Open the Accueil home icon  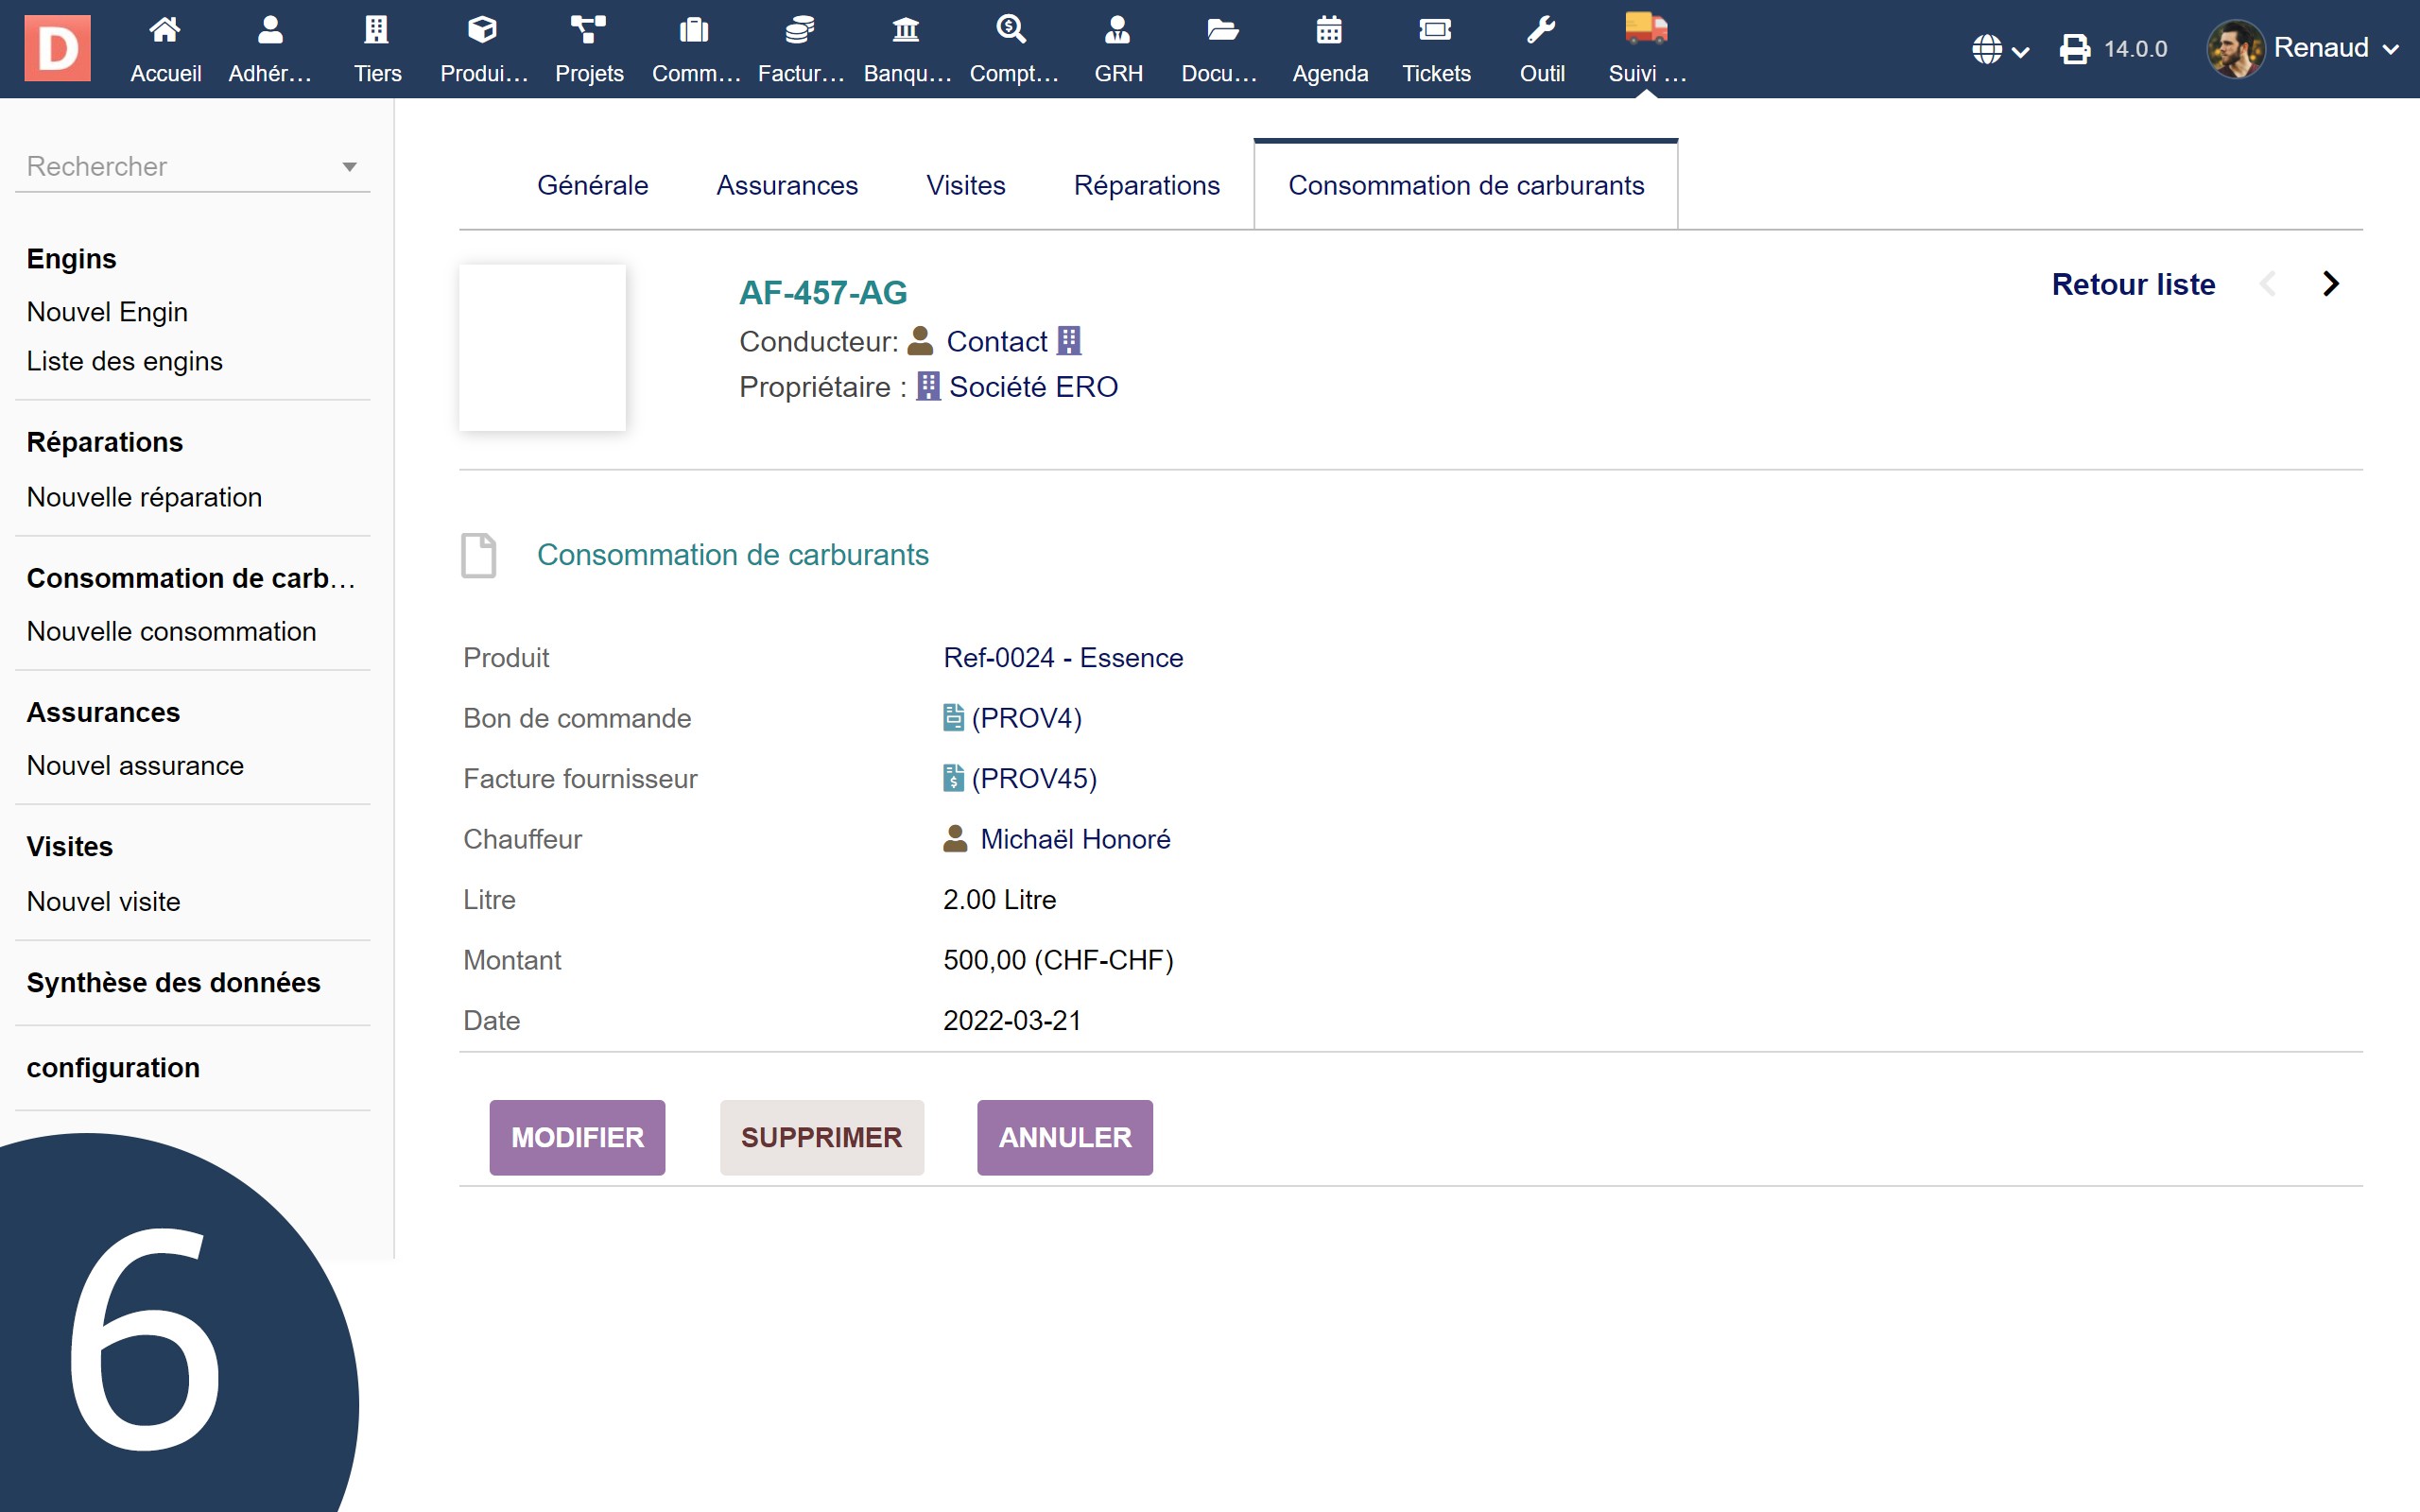(x=165, y=30)
